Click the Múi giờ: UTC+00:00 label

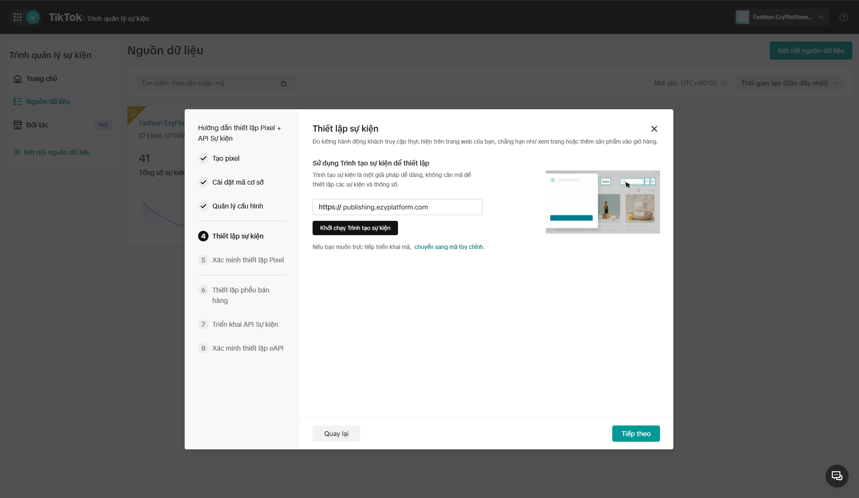tap(685, 83)
